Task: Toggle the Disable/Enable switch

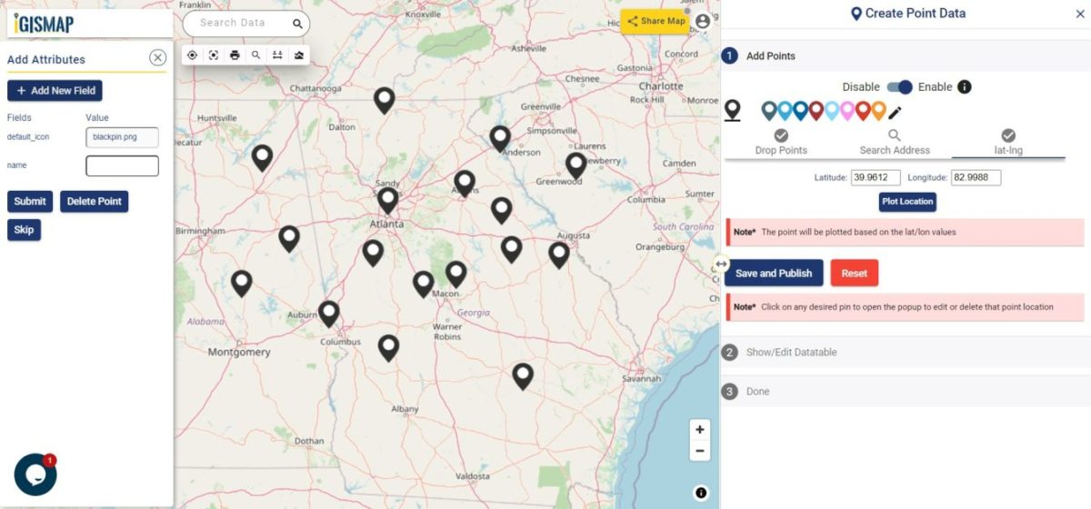Action: (x=899, y=87)
